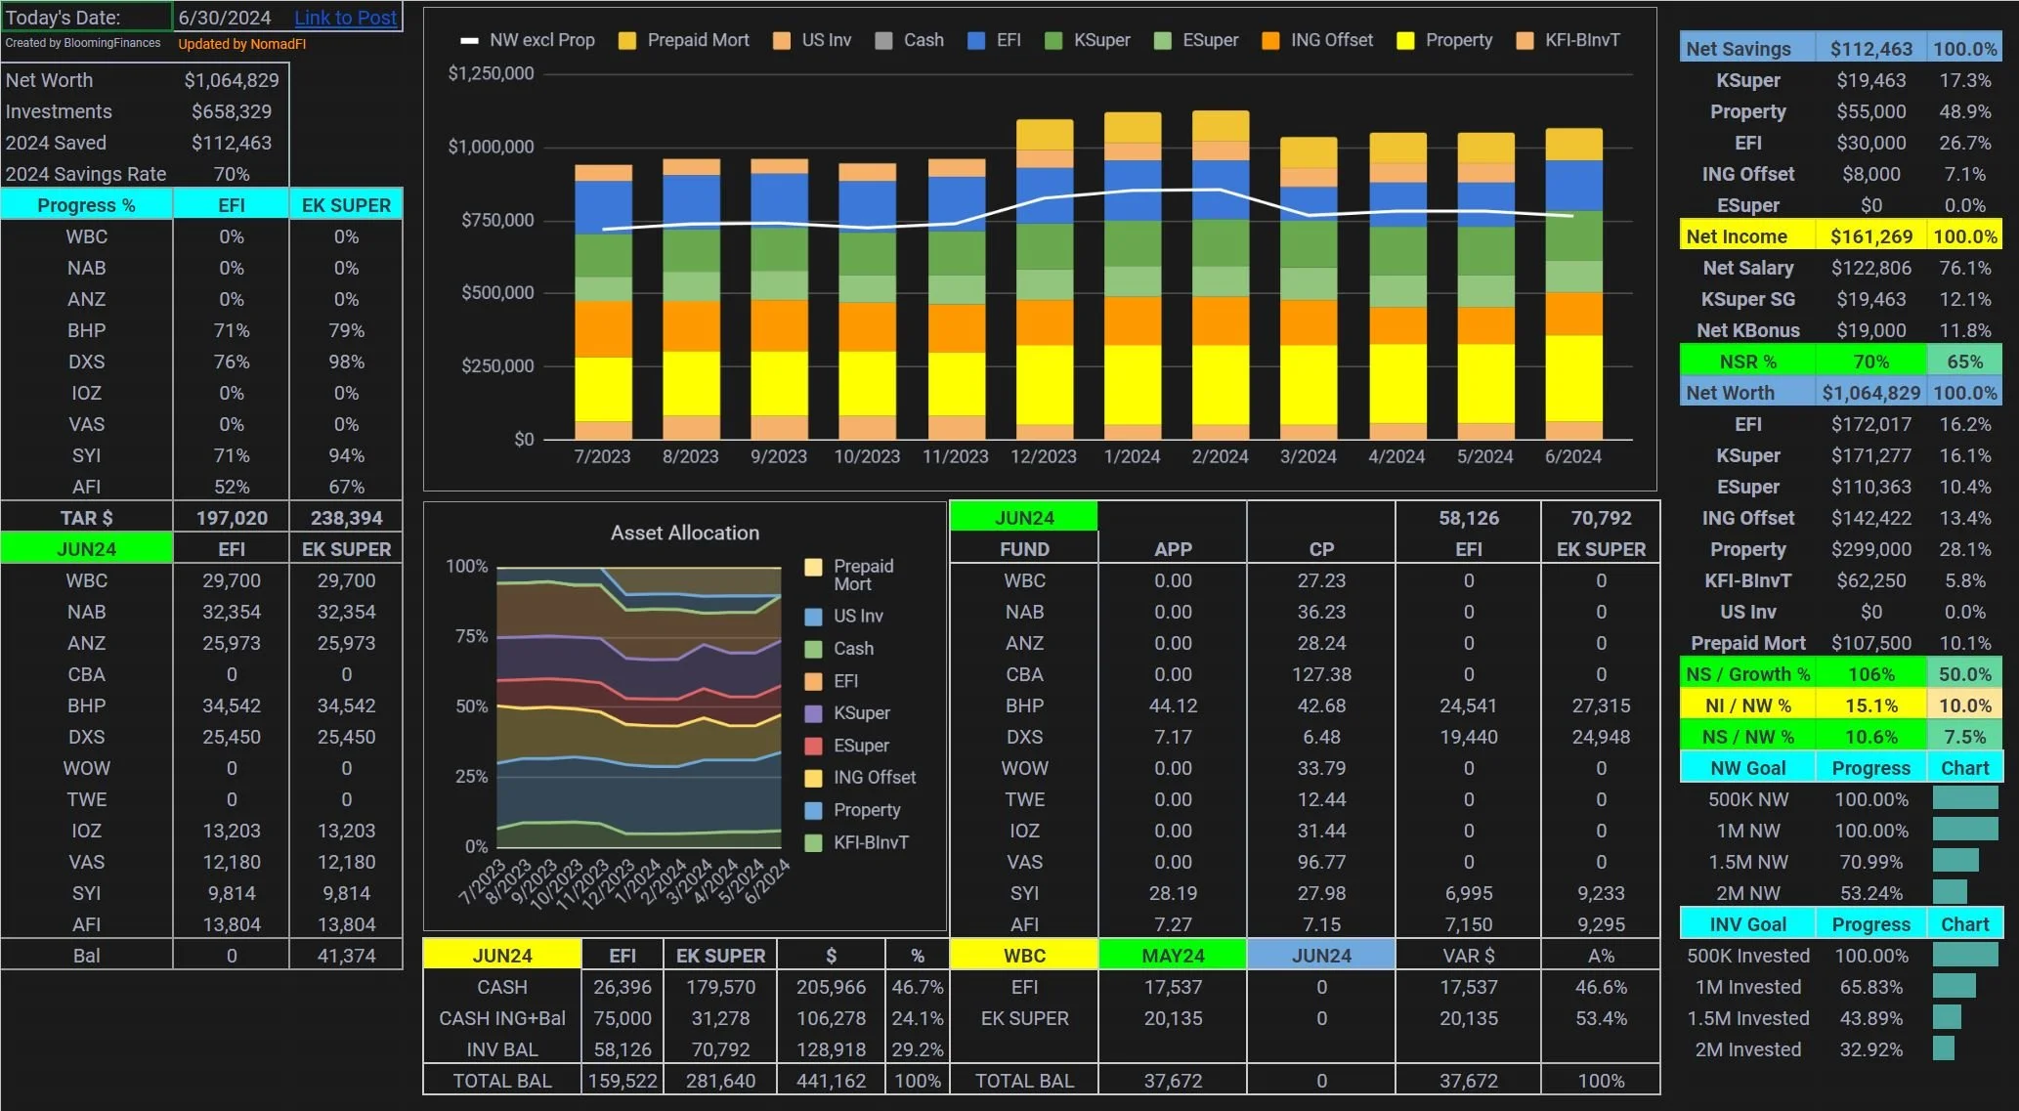Click the KSuper green legend square
Image resolution: width=2019 pixels, height=1111 pixels.
tap(1053, 40)
